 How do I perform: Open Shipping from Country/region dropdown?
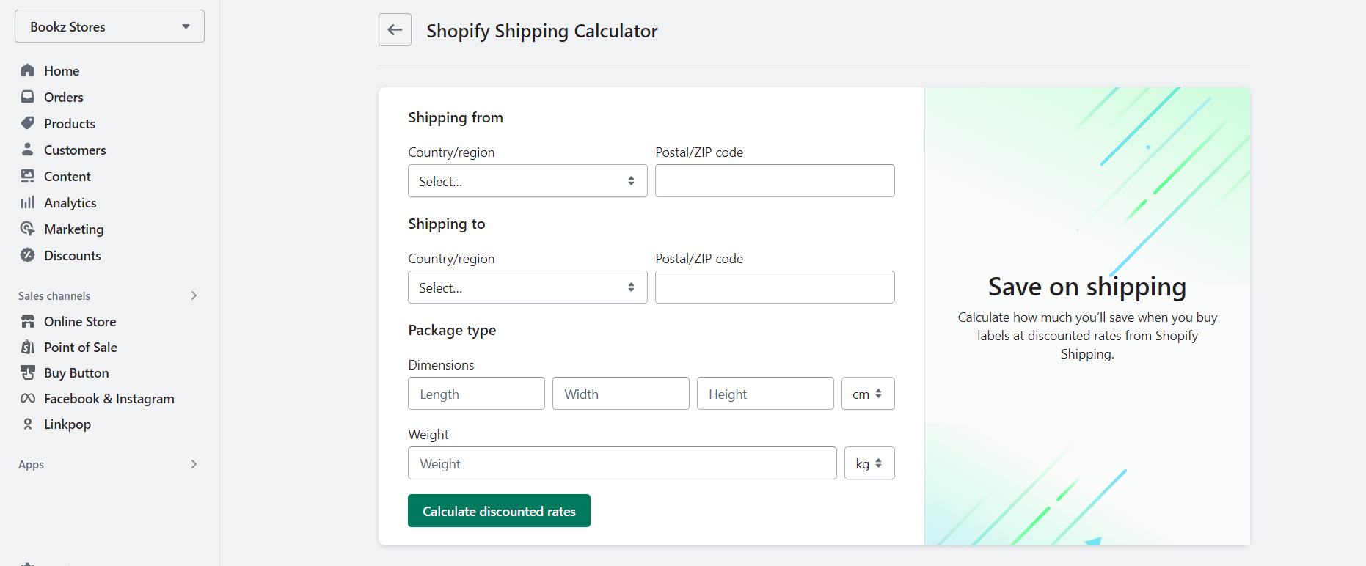tap(527, 181)
